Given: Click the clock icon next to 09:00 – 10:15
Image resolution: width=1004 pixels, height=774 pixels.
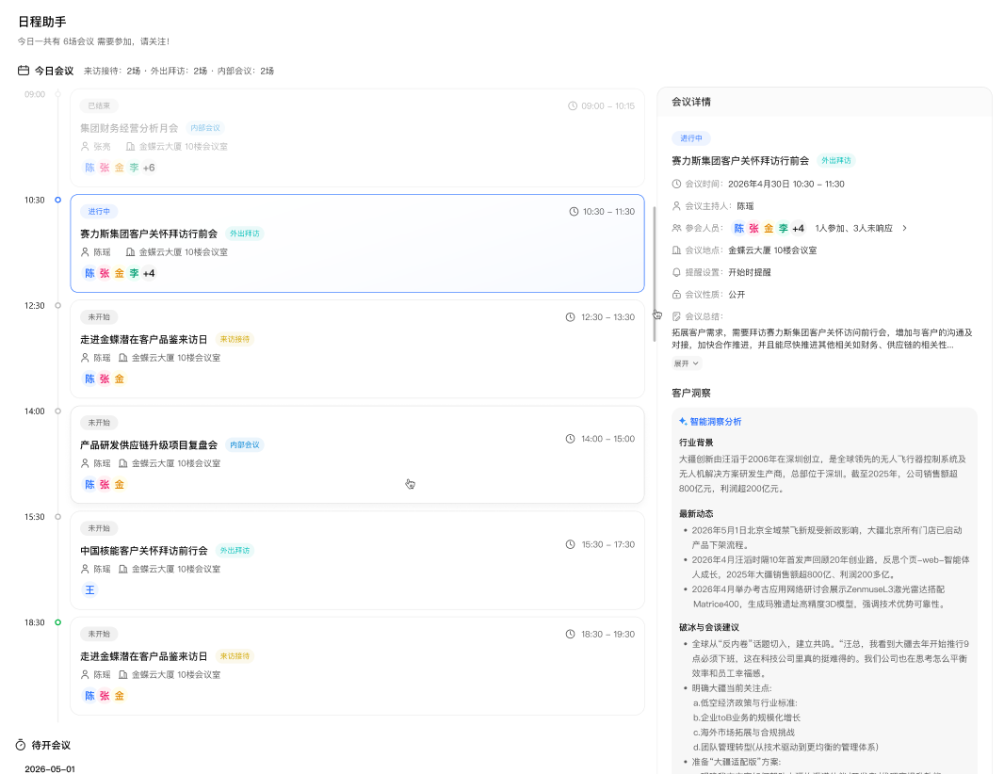Looking at the screenshot, I should click(573, 105).
